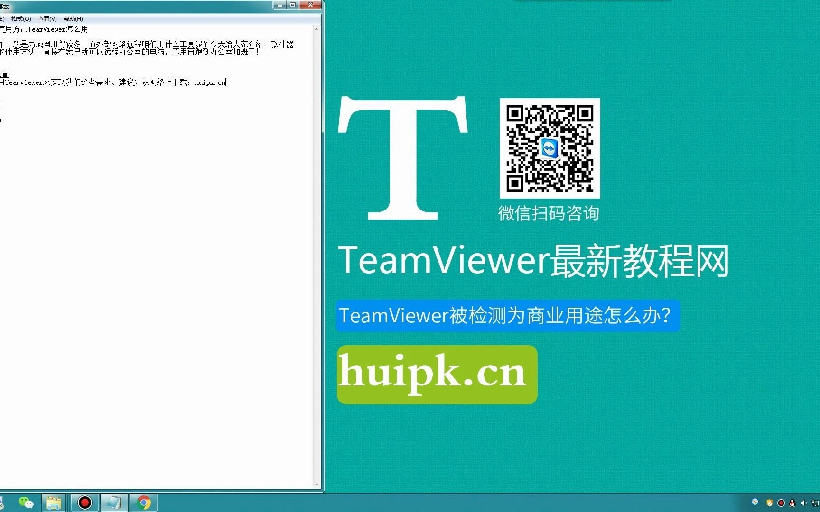Open WeChat from the taskbar
The height and width of the screenshot is (512, 820).
click(x=26, y=503)
